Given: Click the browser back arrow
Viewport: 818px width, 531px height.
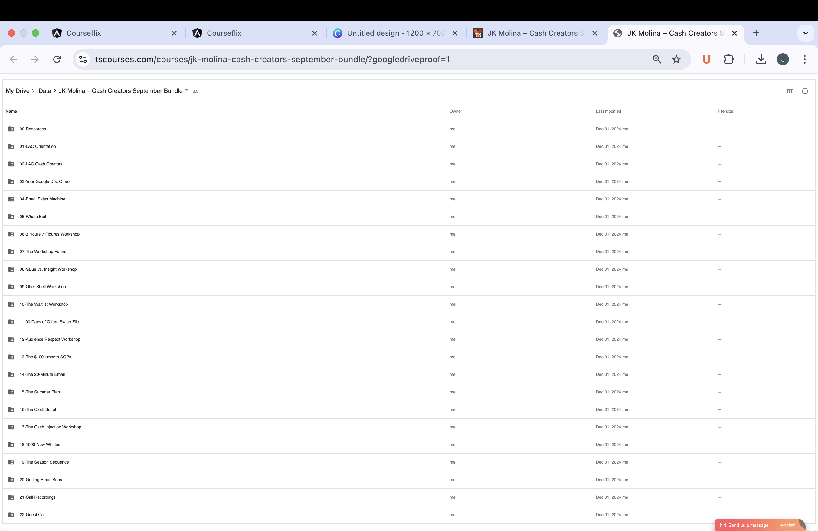Looking at the screenshot, I should click(13, 59).
